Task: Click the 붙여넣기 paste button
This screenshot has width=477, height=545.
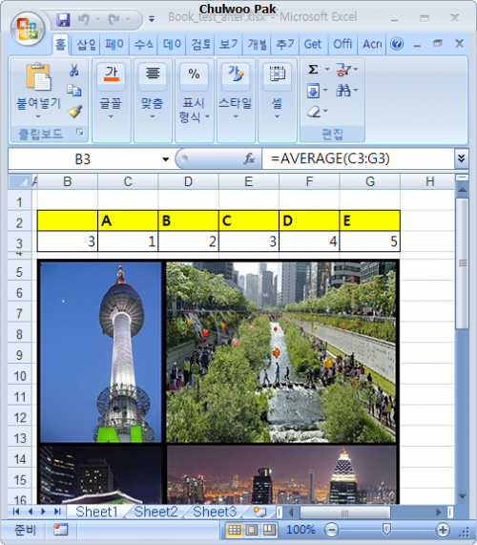Action: point(38,91)
